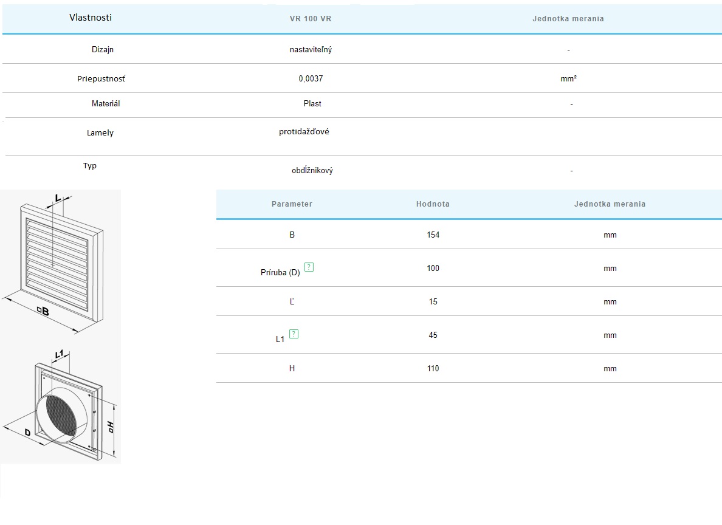Screen dimensions: 722x525
Task: Click the Vlastnosti column header
Action: [91, 18]
